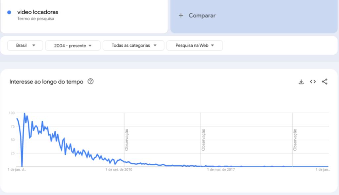339x195 pixels.
Task: Open the Todas as categorias dropdown
Action: click(x=133, y=46)
